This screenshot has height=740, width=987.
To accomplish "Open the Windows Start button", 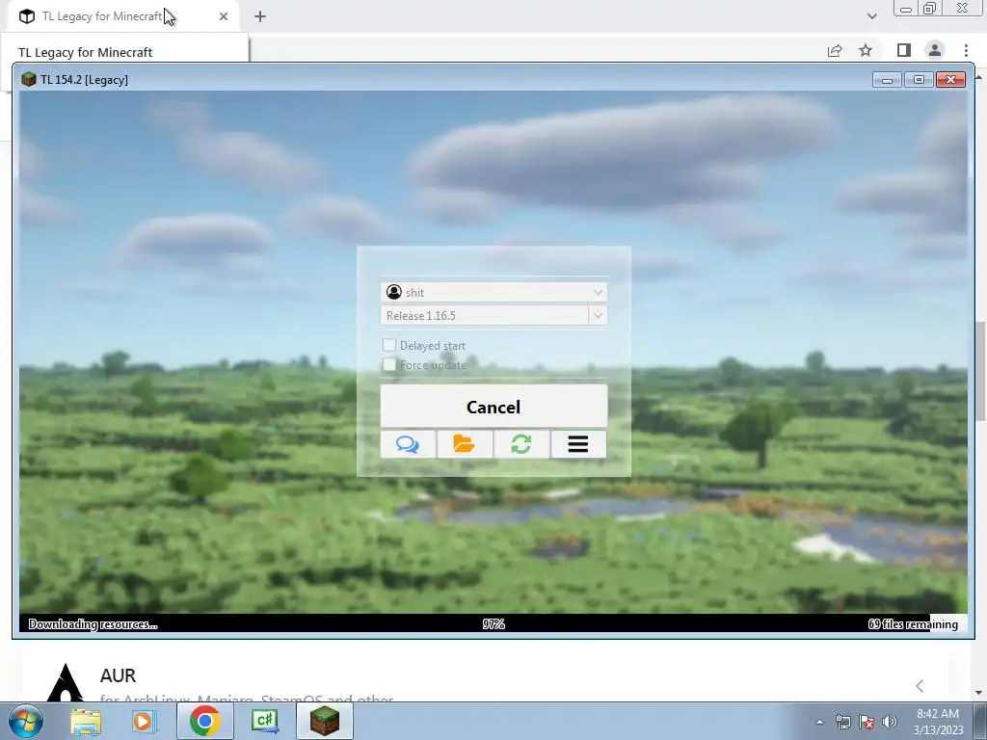I will click(x=26, y=721).
